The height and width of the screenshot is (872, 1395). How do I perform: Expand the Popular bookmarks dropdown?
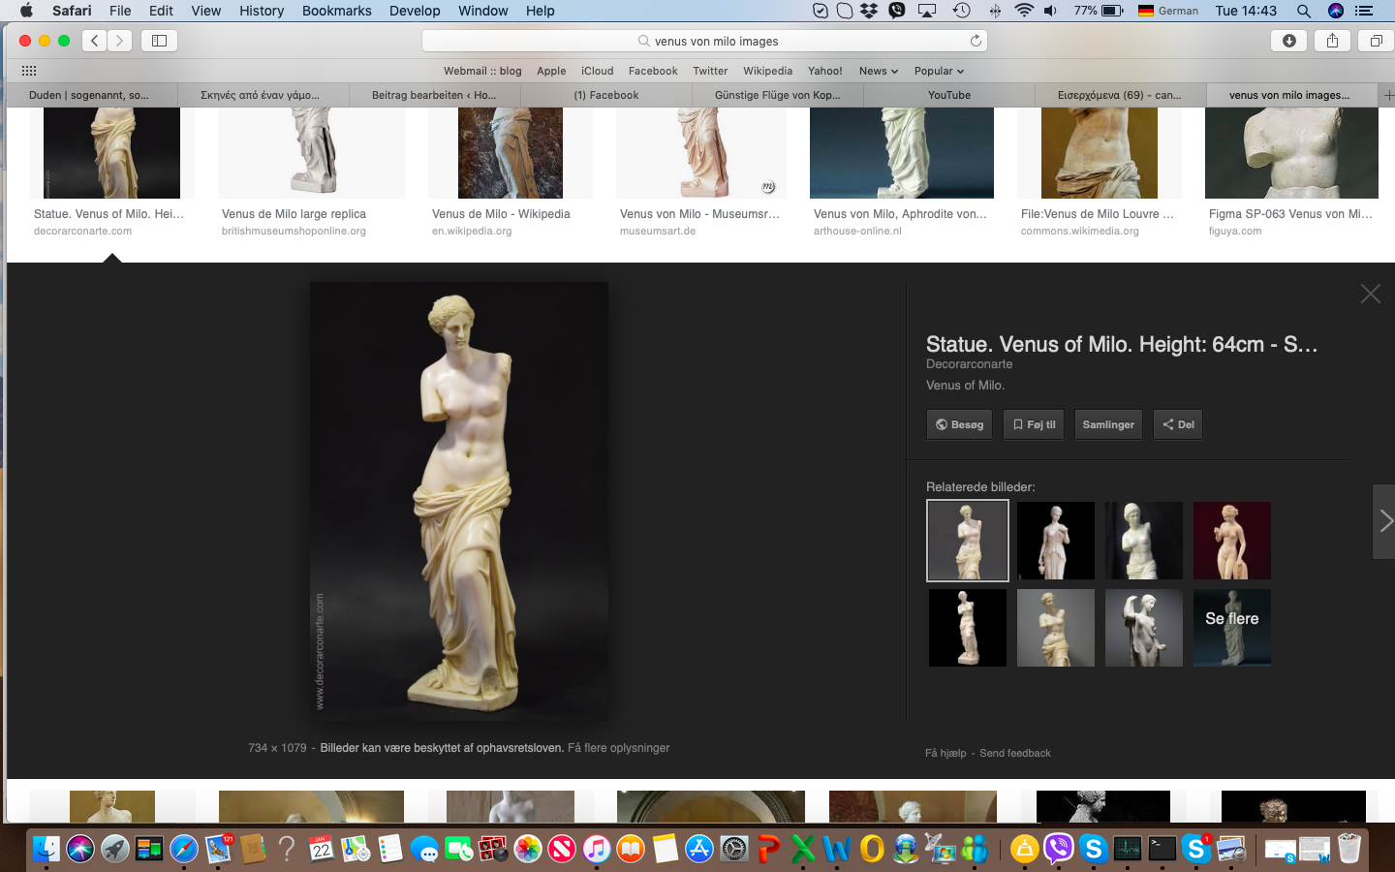click(938, 71)
